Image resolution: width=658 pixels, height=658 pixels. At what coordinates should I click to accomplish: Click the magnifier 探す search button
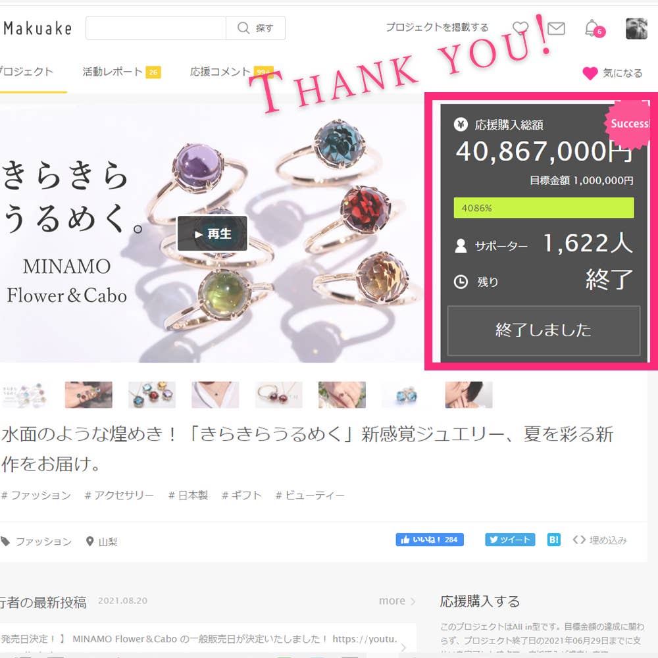pos(255,28)
